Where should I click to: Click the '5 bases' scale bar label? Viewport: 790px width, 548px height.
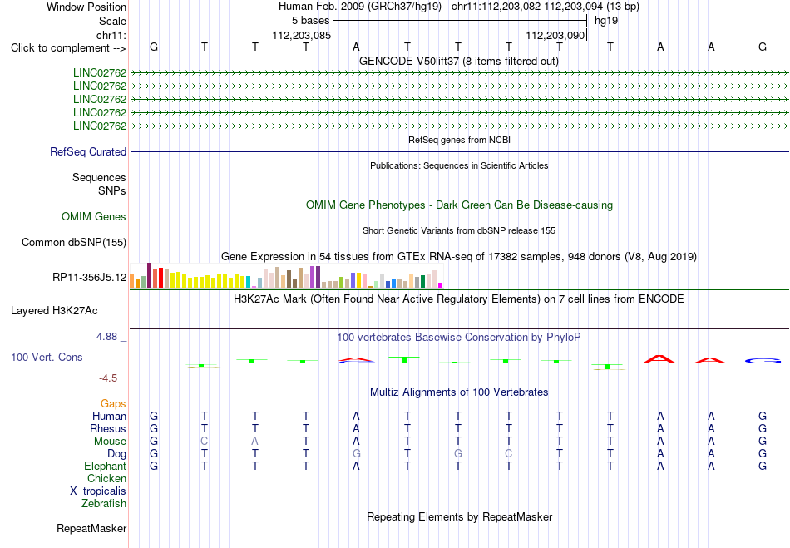point(310,21)
